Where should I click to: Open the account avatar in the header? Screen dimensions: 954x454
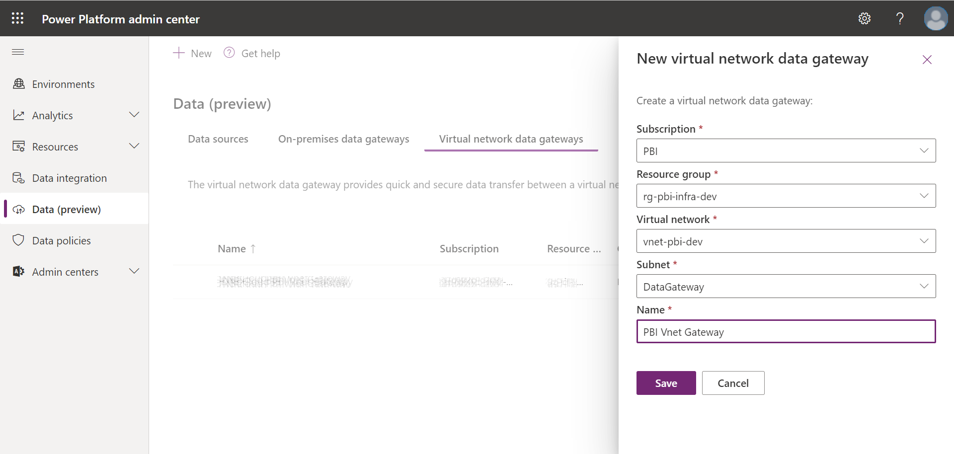coord(936,18)
